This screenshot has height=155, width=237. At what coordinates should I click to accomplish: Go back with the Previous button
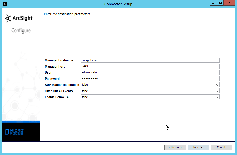[x=175, y=147]
